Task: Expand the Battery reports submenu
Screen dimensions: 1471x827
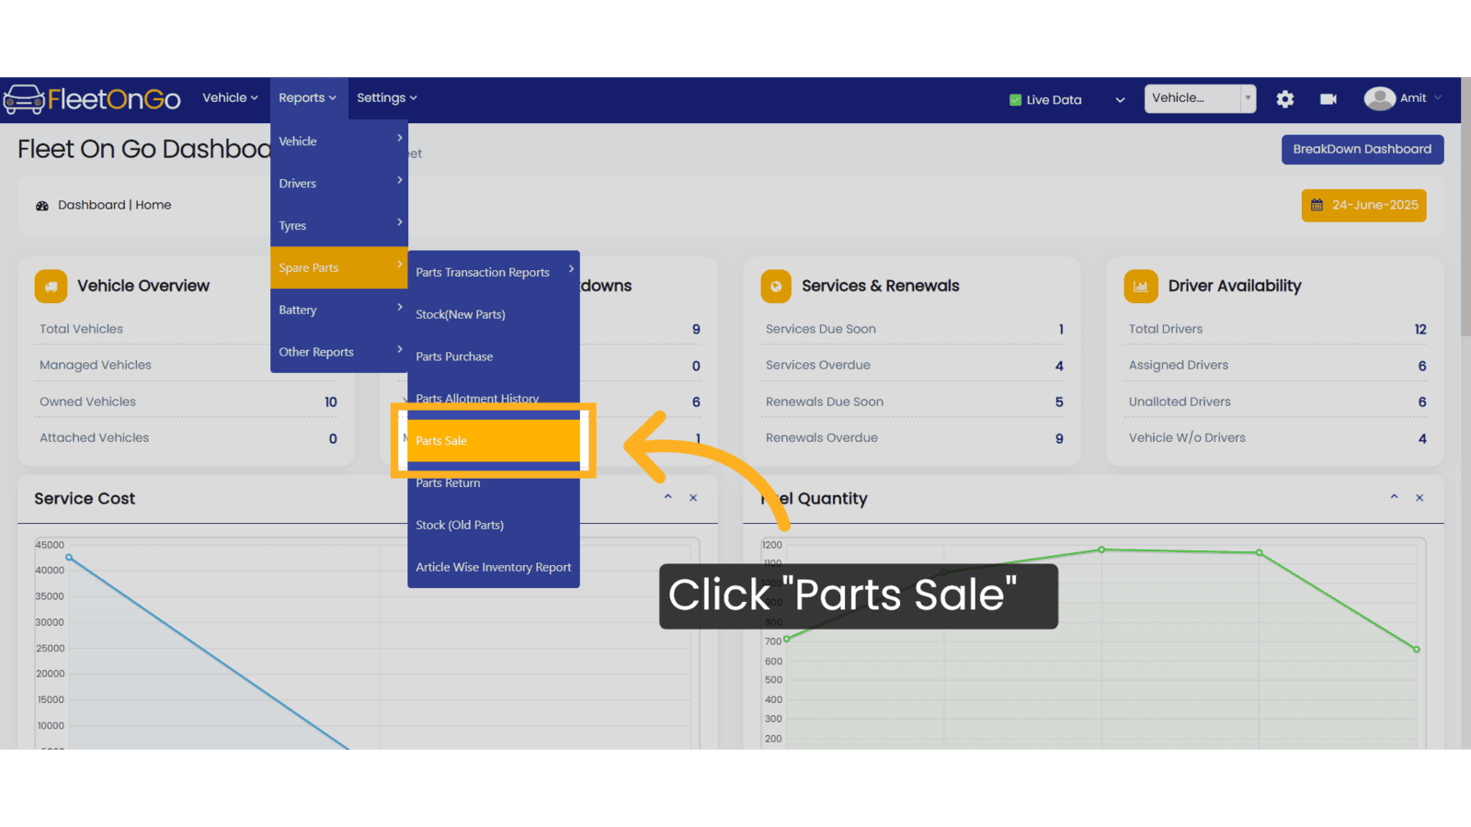Action: point(339,310)
